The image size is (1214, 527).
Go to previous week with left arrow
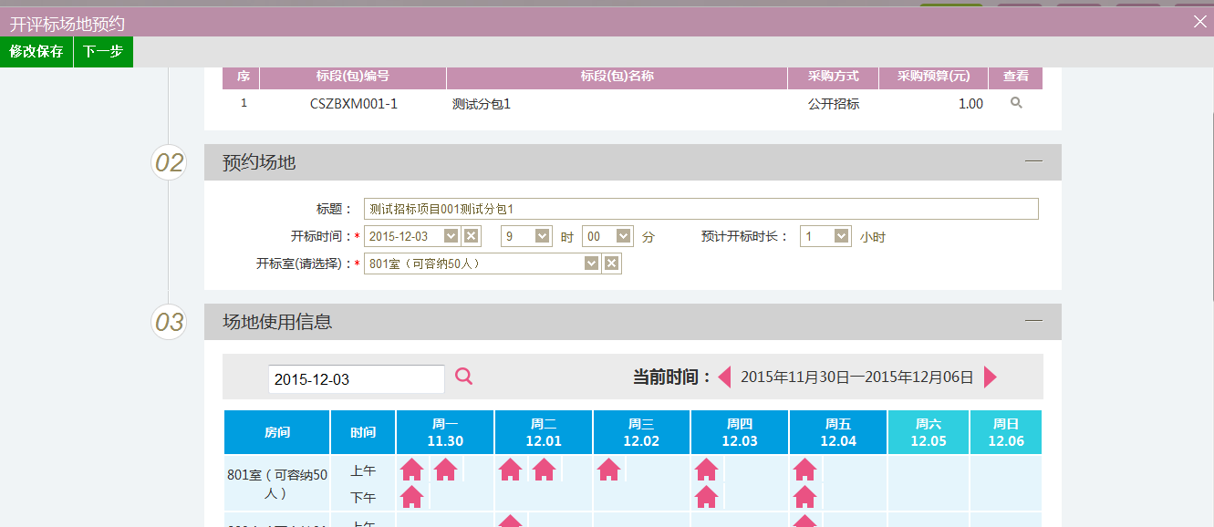(x=725, y=377)
